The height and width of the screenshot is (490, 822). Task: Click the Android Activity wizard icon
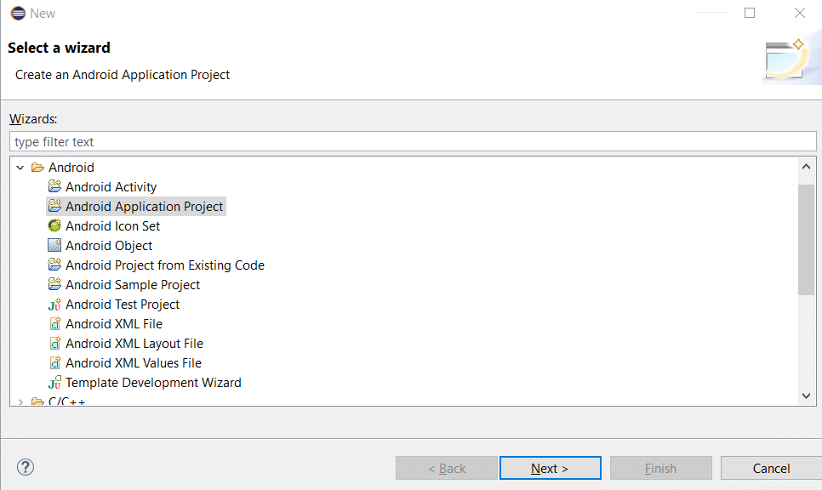[54, 186]
